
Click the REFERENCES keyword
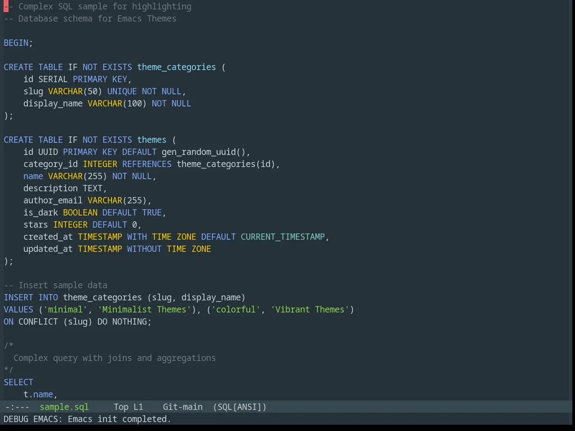click(x=147, y=164)
